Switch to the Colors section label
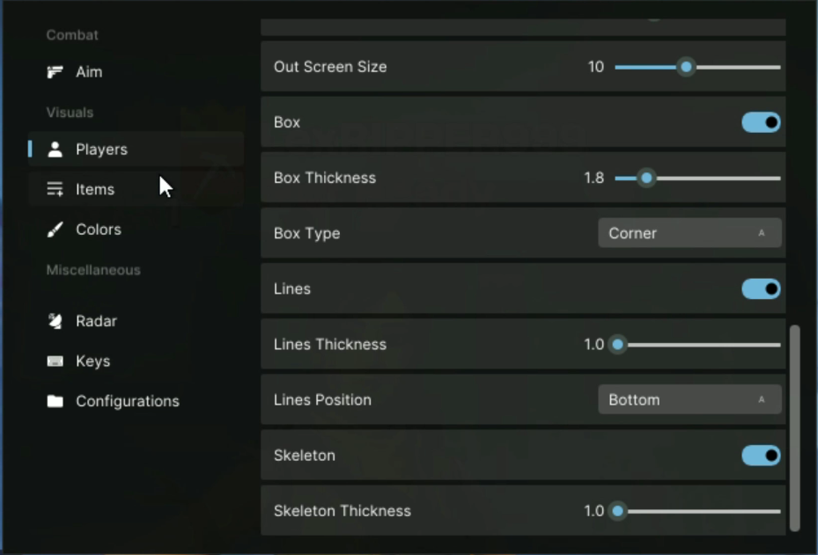 tap(99, 230)
